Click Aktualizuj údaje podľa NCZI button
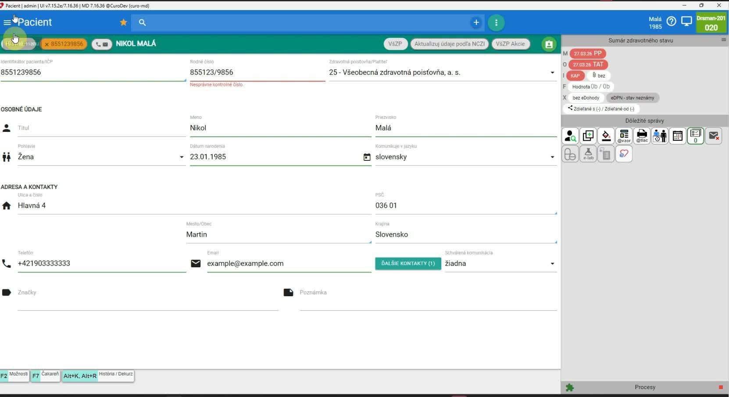The image size is (729, 397). coord(449,44)
